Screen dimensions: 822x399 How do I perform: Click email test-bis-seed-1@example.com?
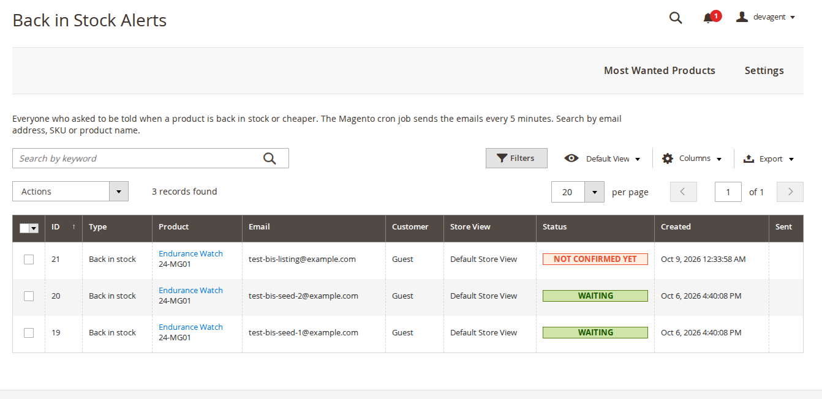pos(303,332)
